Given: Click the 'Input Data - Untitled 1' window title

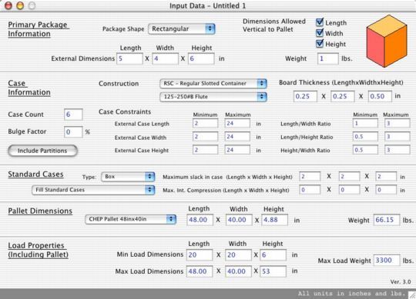Looking at the screenshot, I should (207, 5).
